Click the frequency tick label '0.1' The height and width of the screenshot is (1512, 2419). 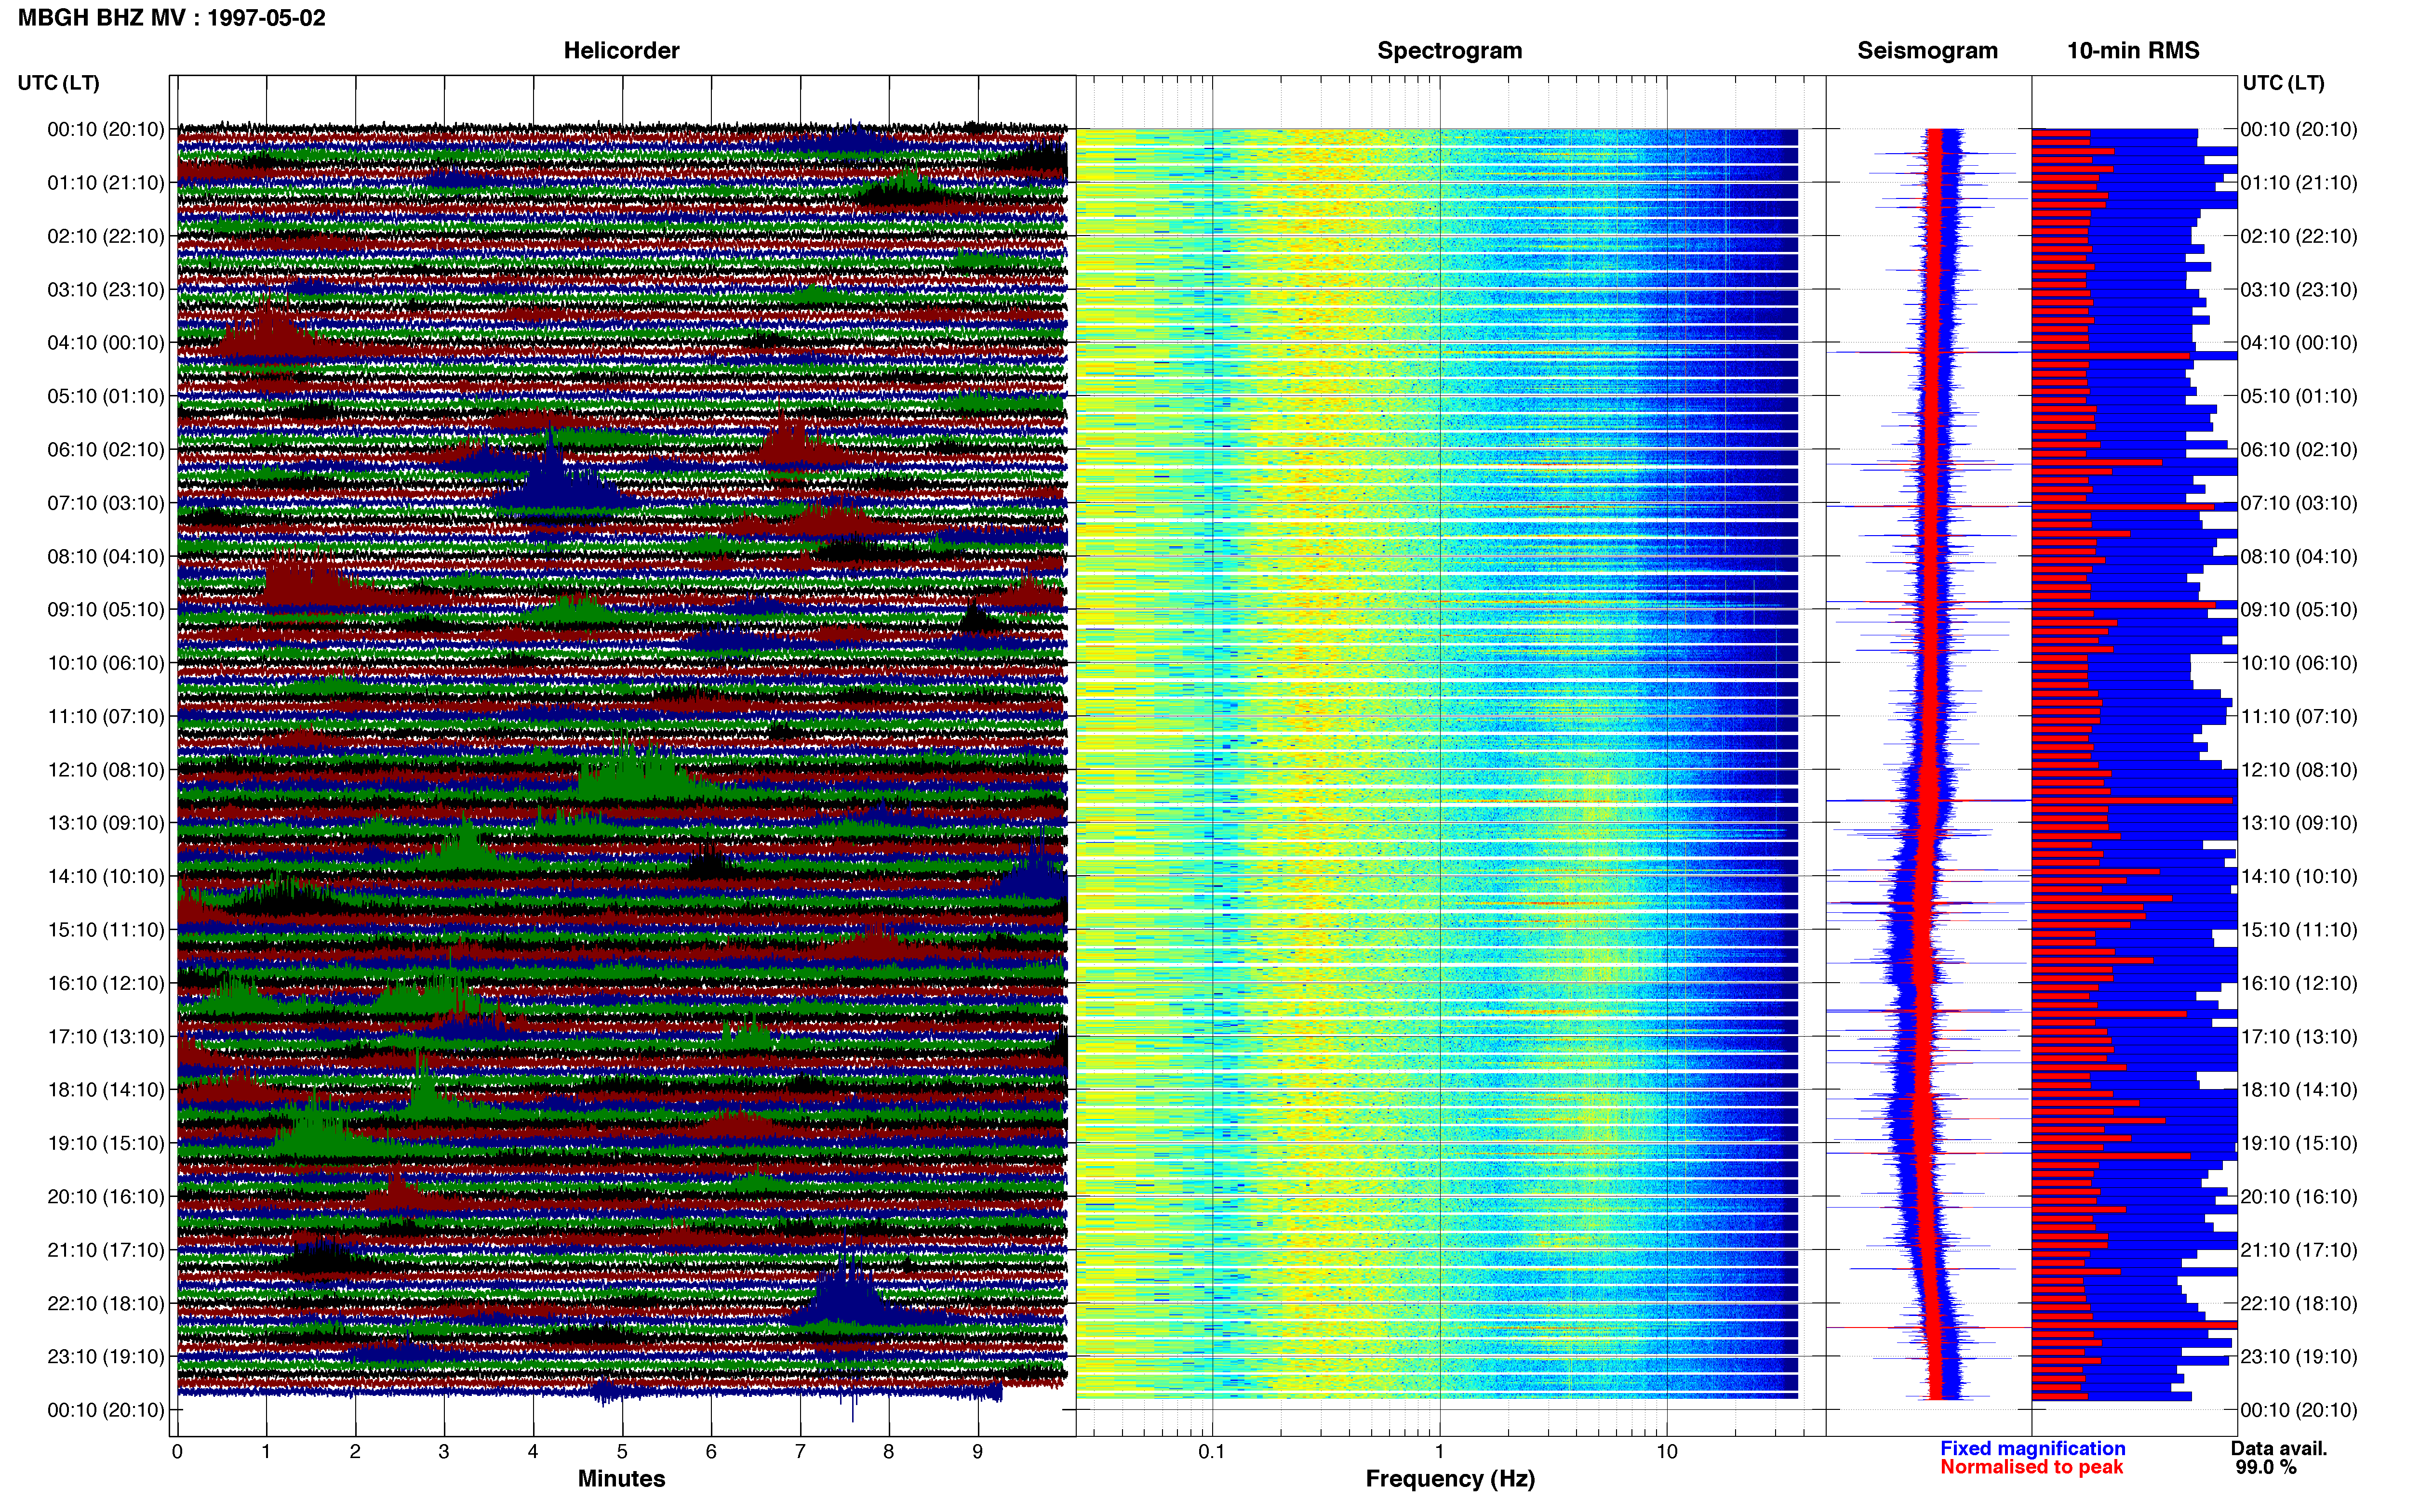tap(1212, 1452)
